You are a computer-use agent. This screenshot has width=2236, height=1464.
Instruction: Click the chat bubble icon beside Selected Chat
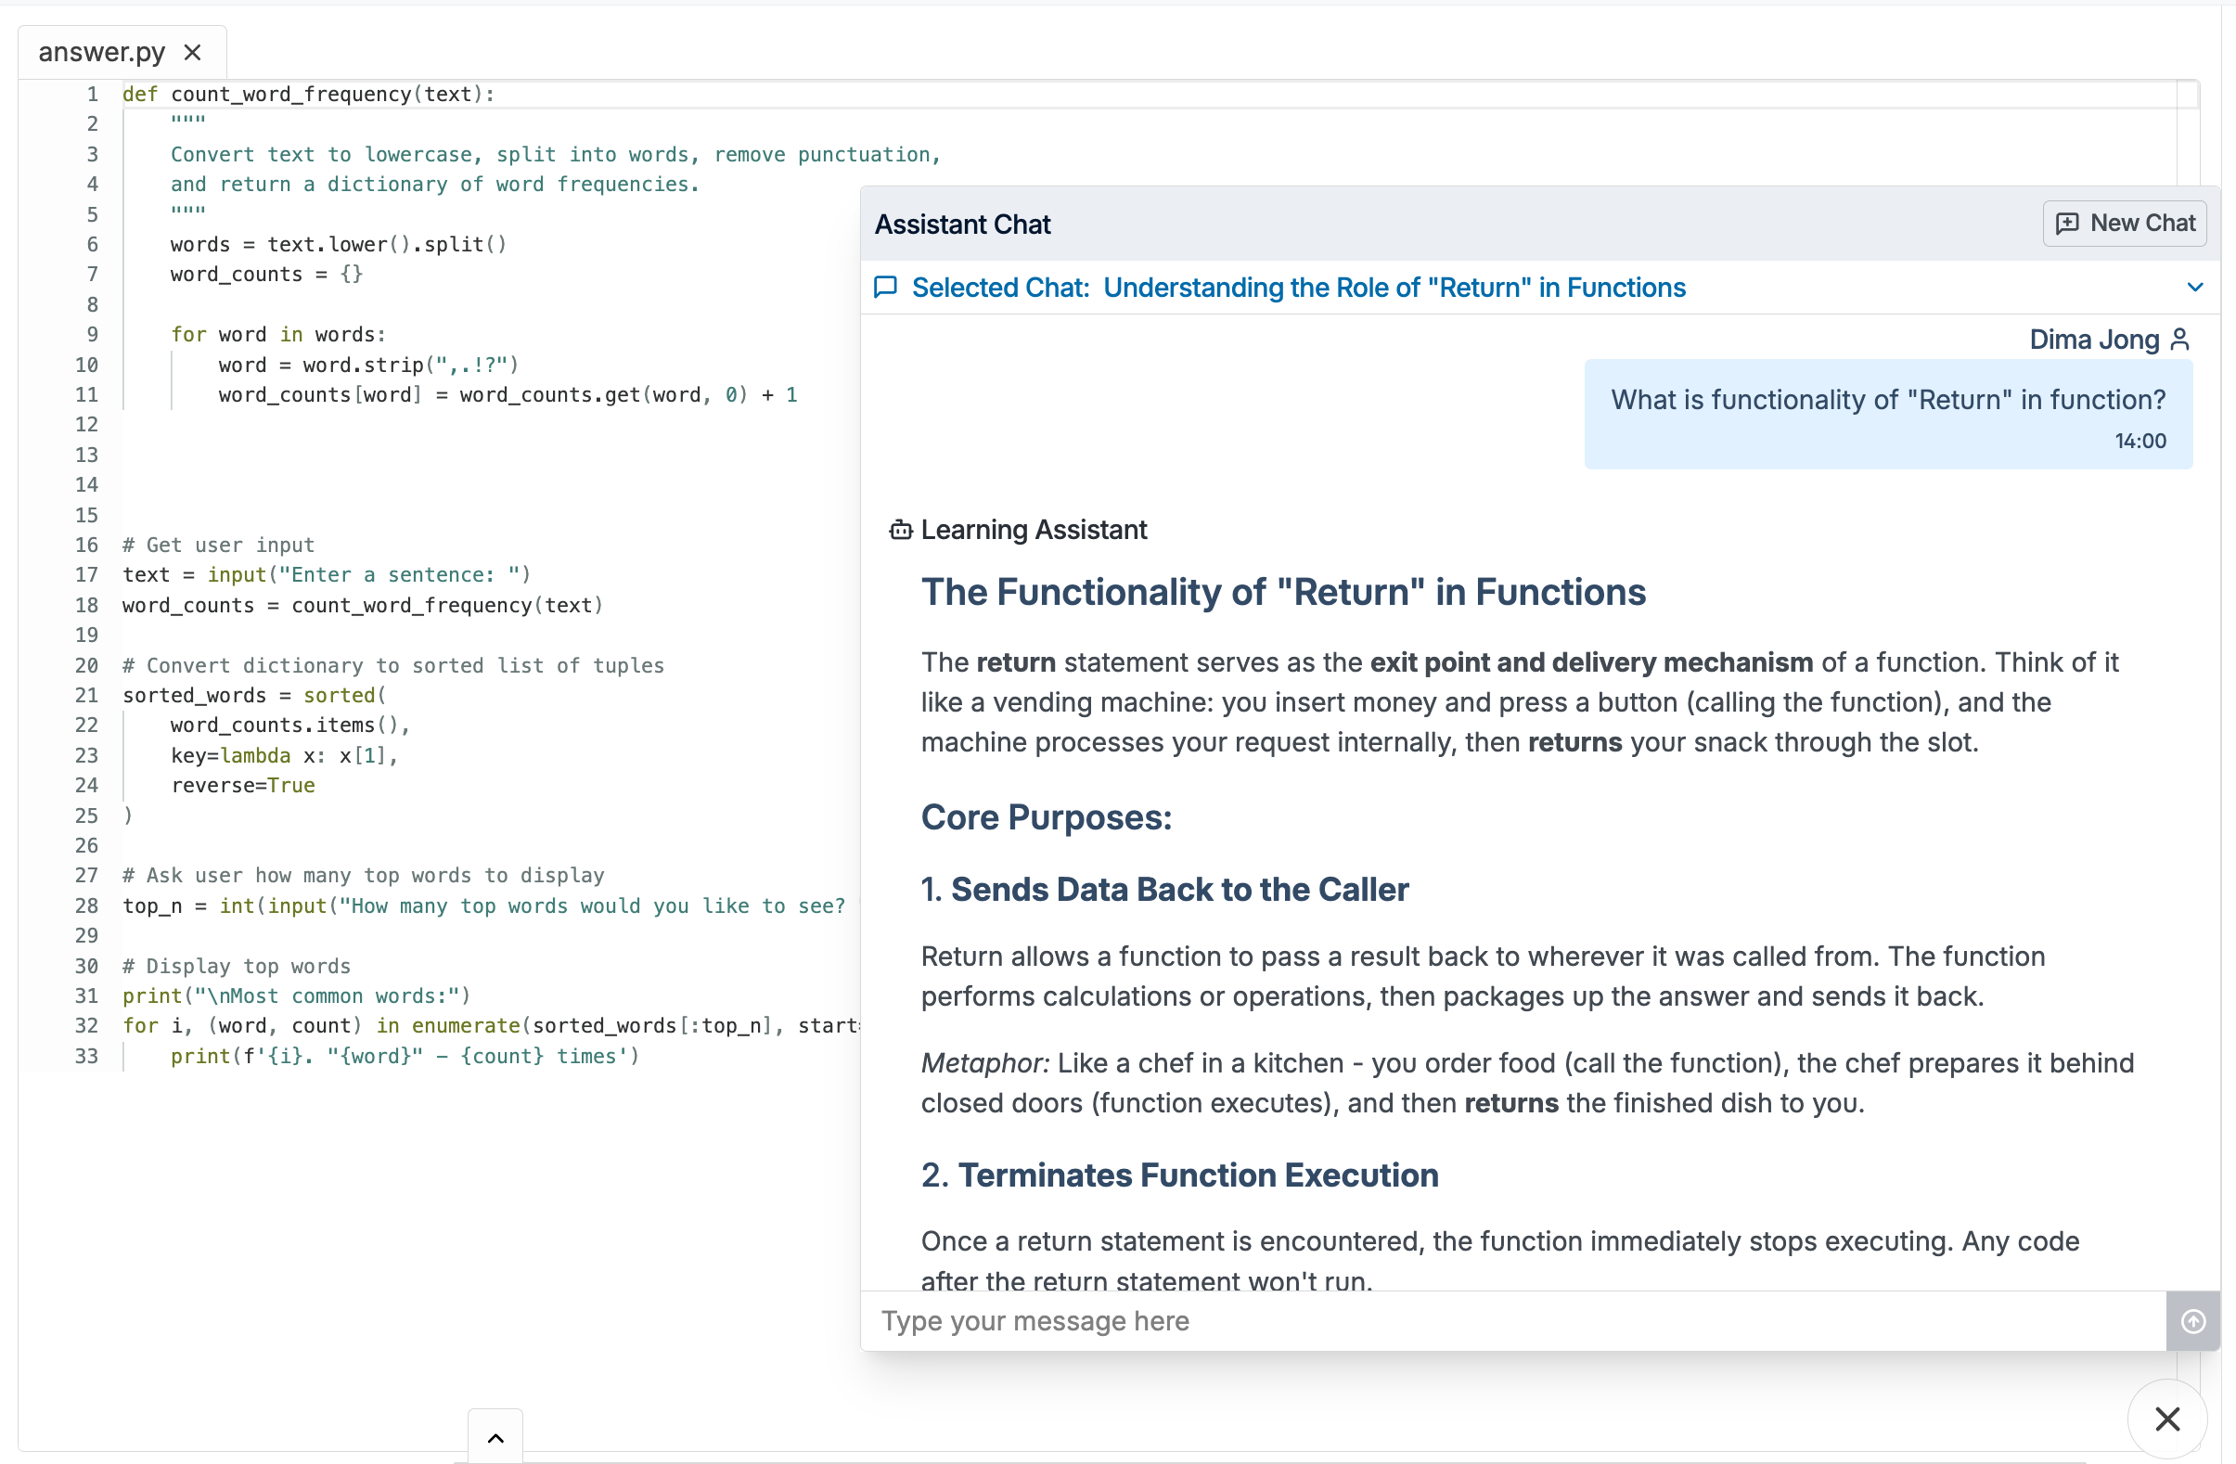coord(885,288)
